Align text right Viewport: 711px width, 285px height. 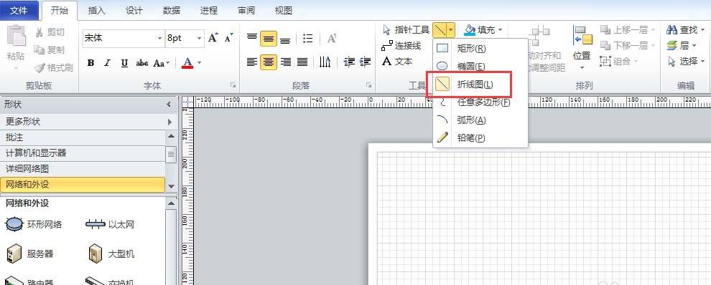285,62
